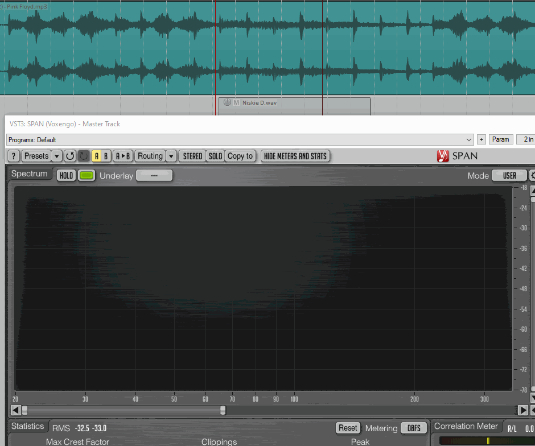535x446 pixels.
Task: Expand the Routing dropdown arrow
Action: (x=171, y=156)
